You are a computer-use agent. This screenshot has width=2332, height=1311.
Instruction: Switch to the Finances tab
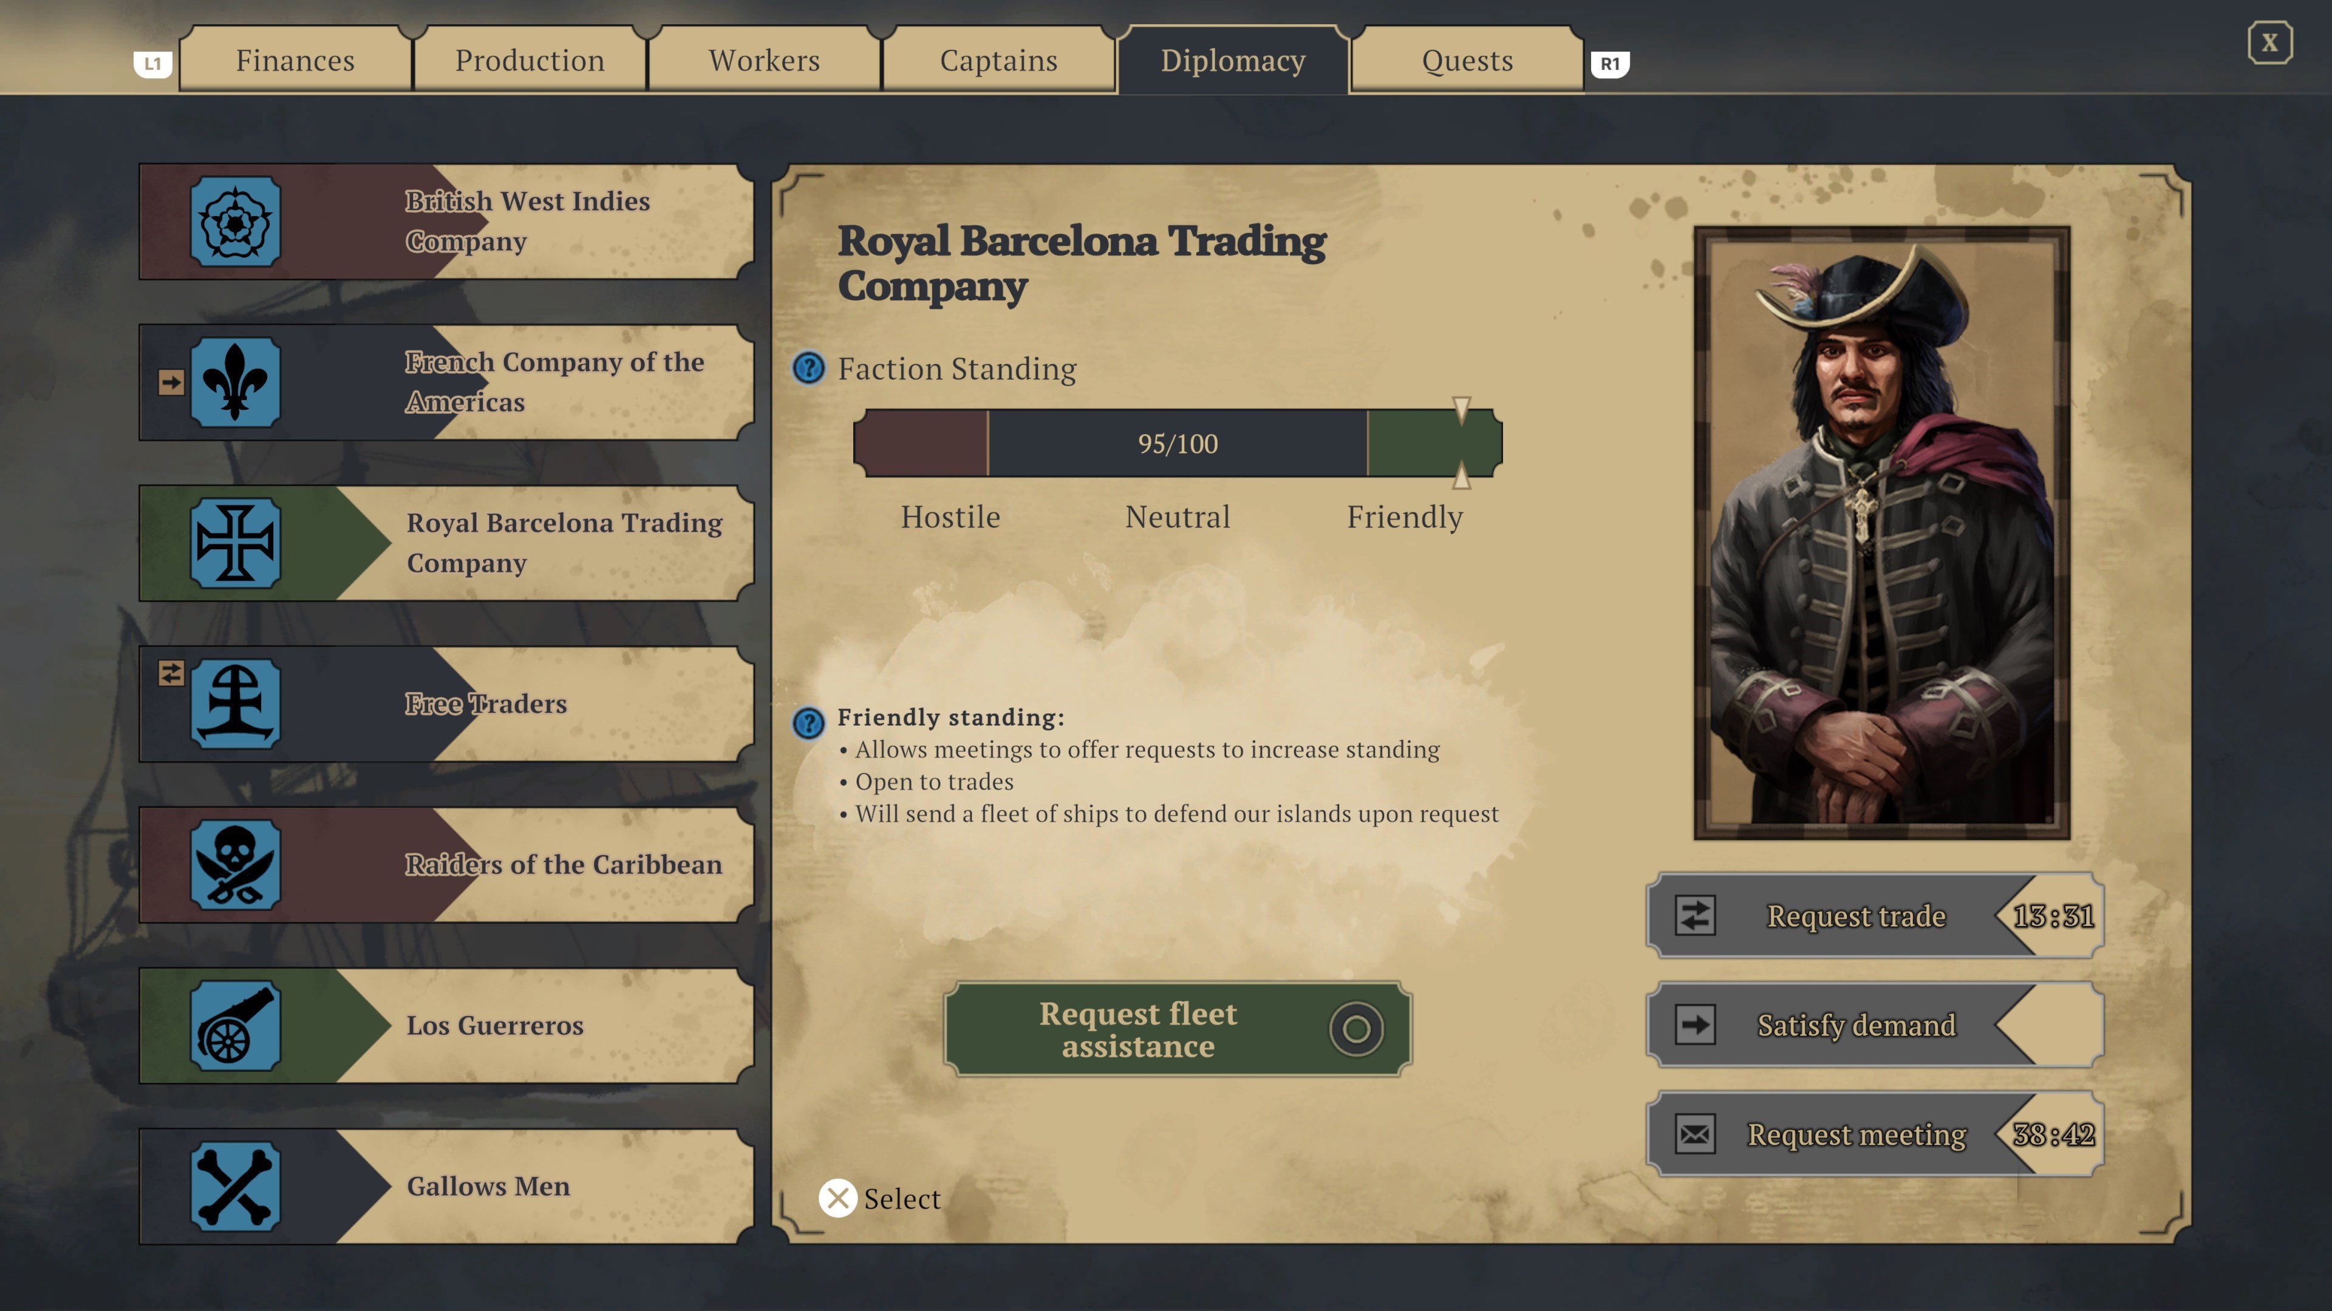point(295,59)
